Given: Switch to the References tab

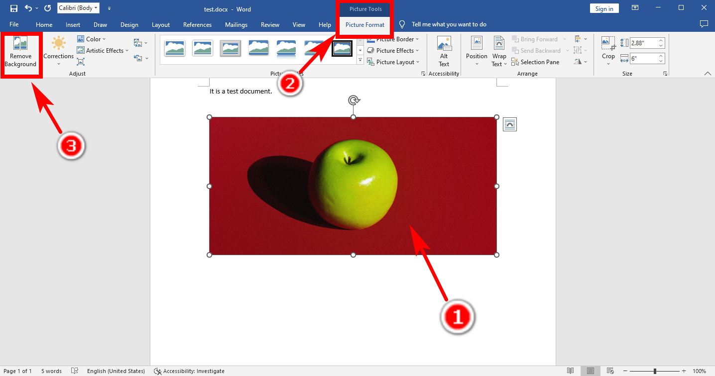Looking at the screenshot, I should pyautogui.click(x=197, y=24).
